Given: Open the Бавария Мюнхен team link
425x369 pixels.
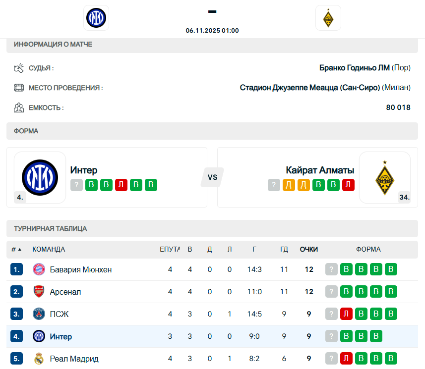Looking at the screenshot, I should (81, 269).
